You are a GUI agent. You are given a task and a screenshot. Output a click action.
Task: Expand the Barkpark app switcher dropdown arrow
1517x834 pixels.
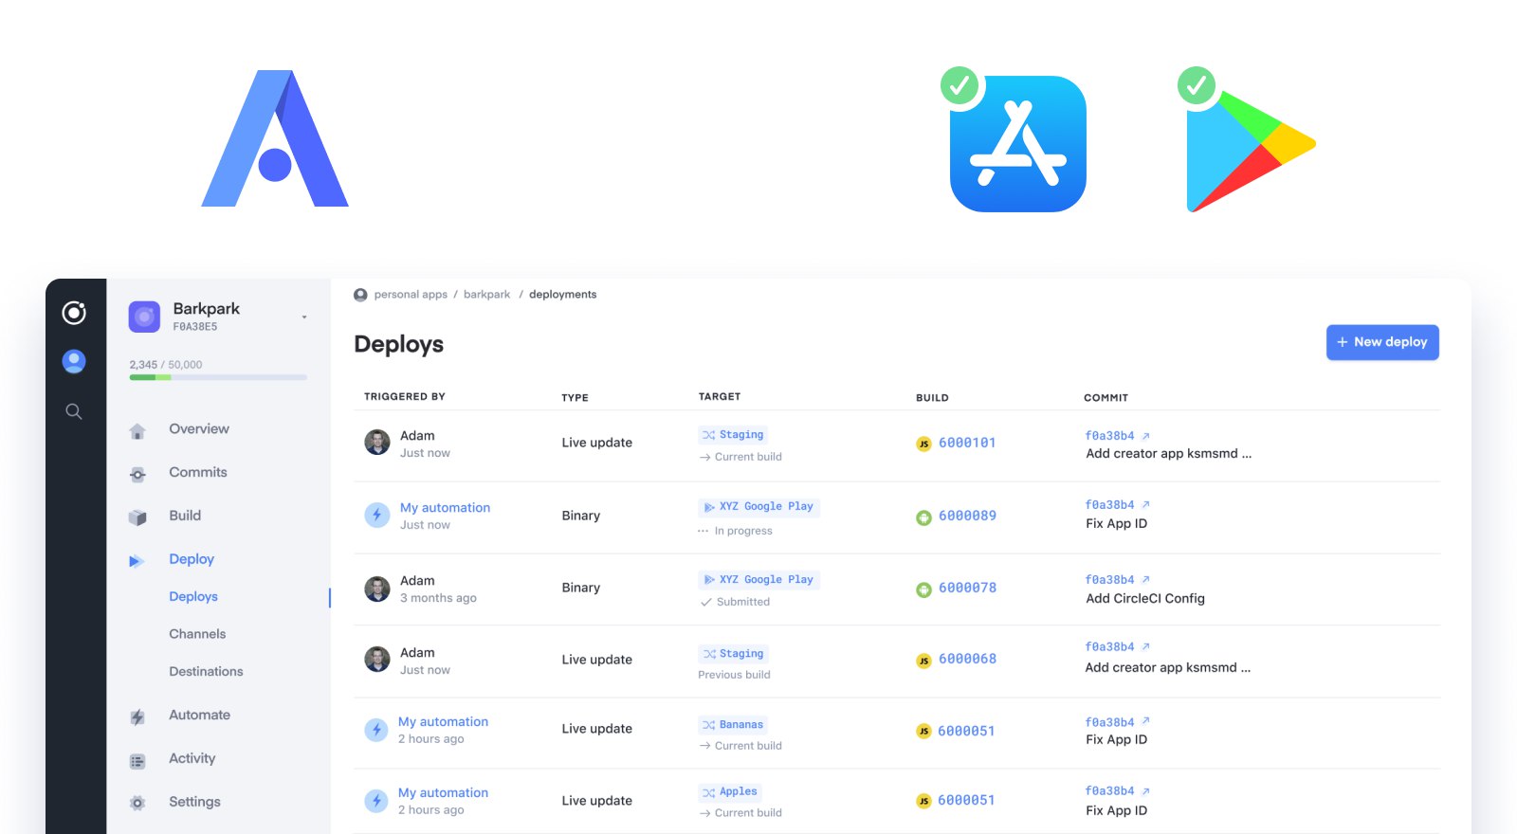(x=304, y=317)
